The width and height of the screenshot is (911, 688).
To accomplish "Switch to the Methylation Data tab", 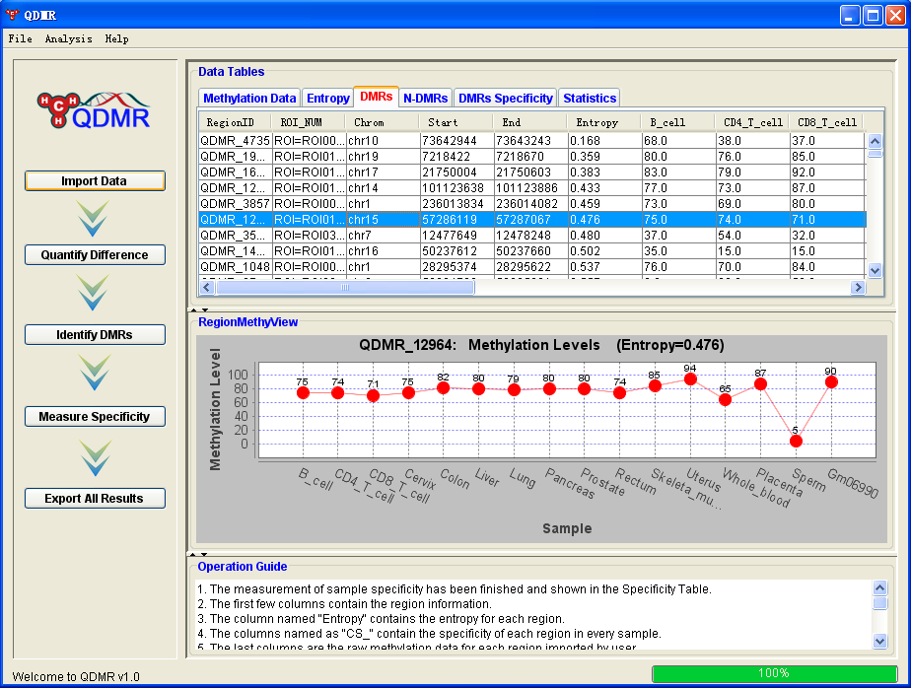I will pyautogui.click(x=249, y=99).
